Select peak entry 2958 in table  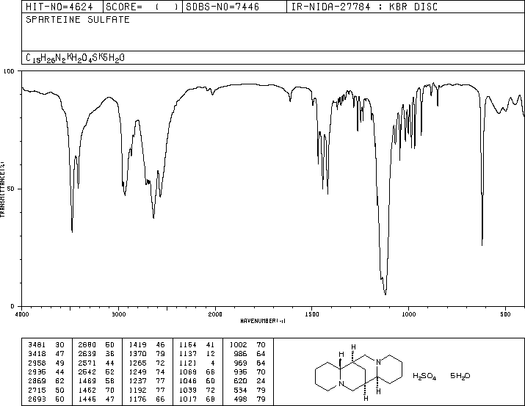click(46, 363)
